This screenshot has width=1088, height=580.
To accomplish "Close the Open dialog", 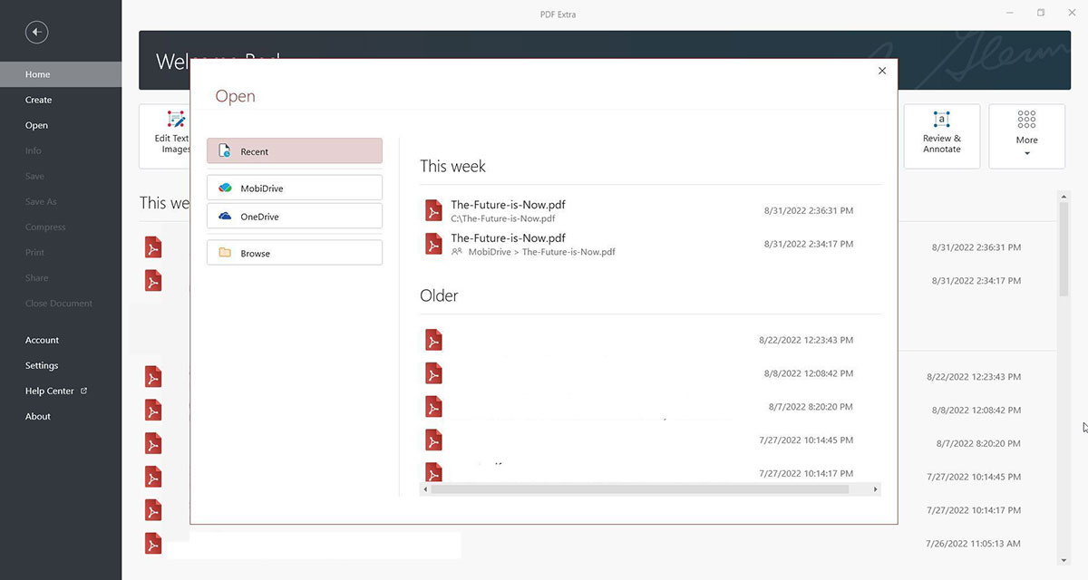I will [x=882, y=71].
